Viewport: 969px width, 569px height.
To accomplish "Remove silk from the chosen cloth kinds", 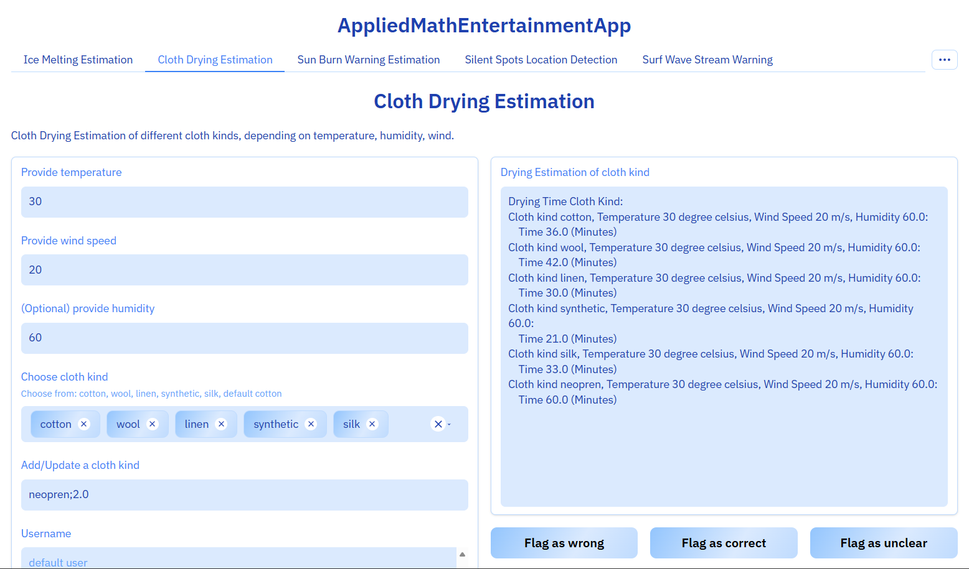I will coord(372,423).
